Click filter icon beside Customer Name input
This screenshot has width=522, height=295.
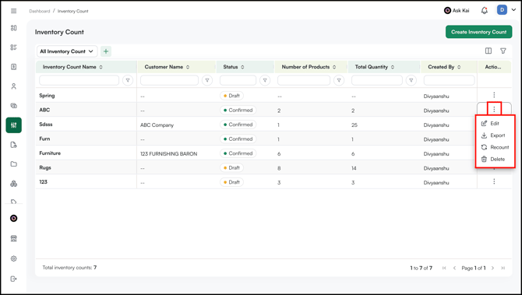coord(207,80)
